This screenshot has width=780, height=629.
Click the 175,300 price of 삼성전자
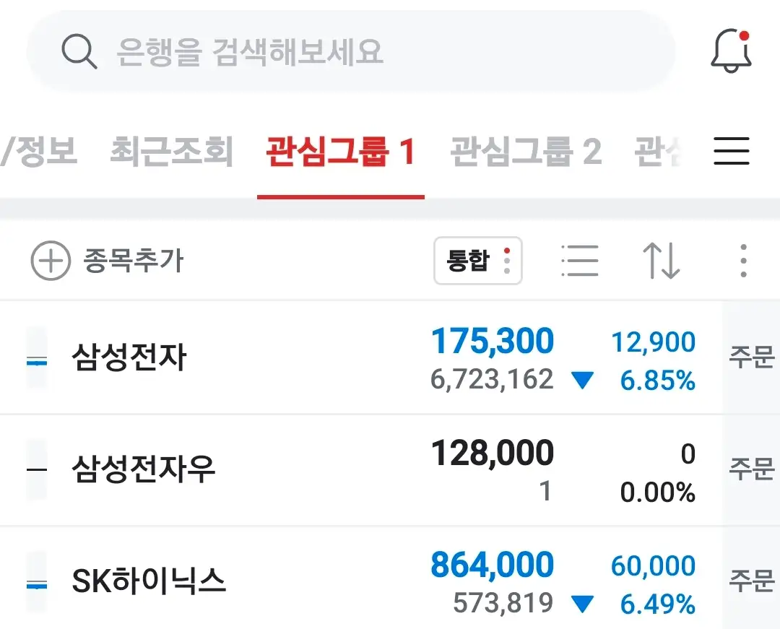point(491,340)
